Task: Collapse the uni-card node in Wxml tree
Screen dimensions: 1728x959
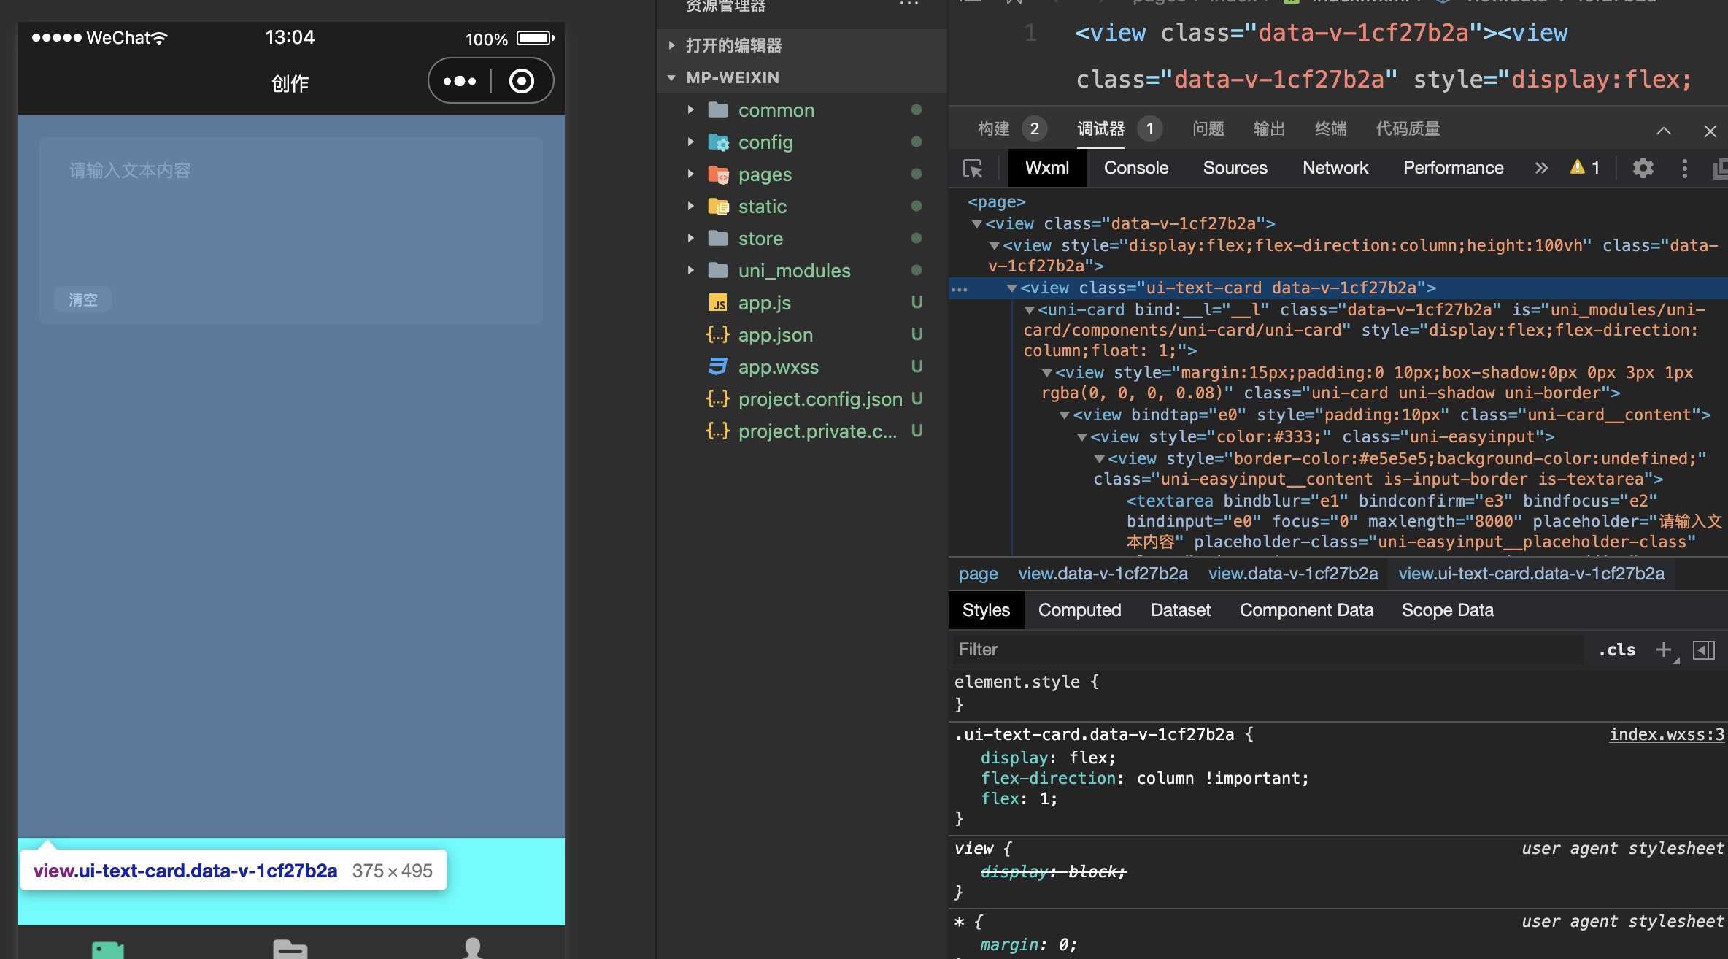Action: click(x=1029, y=310)
